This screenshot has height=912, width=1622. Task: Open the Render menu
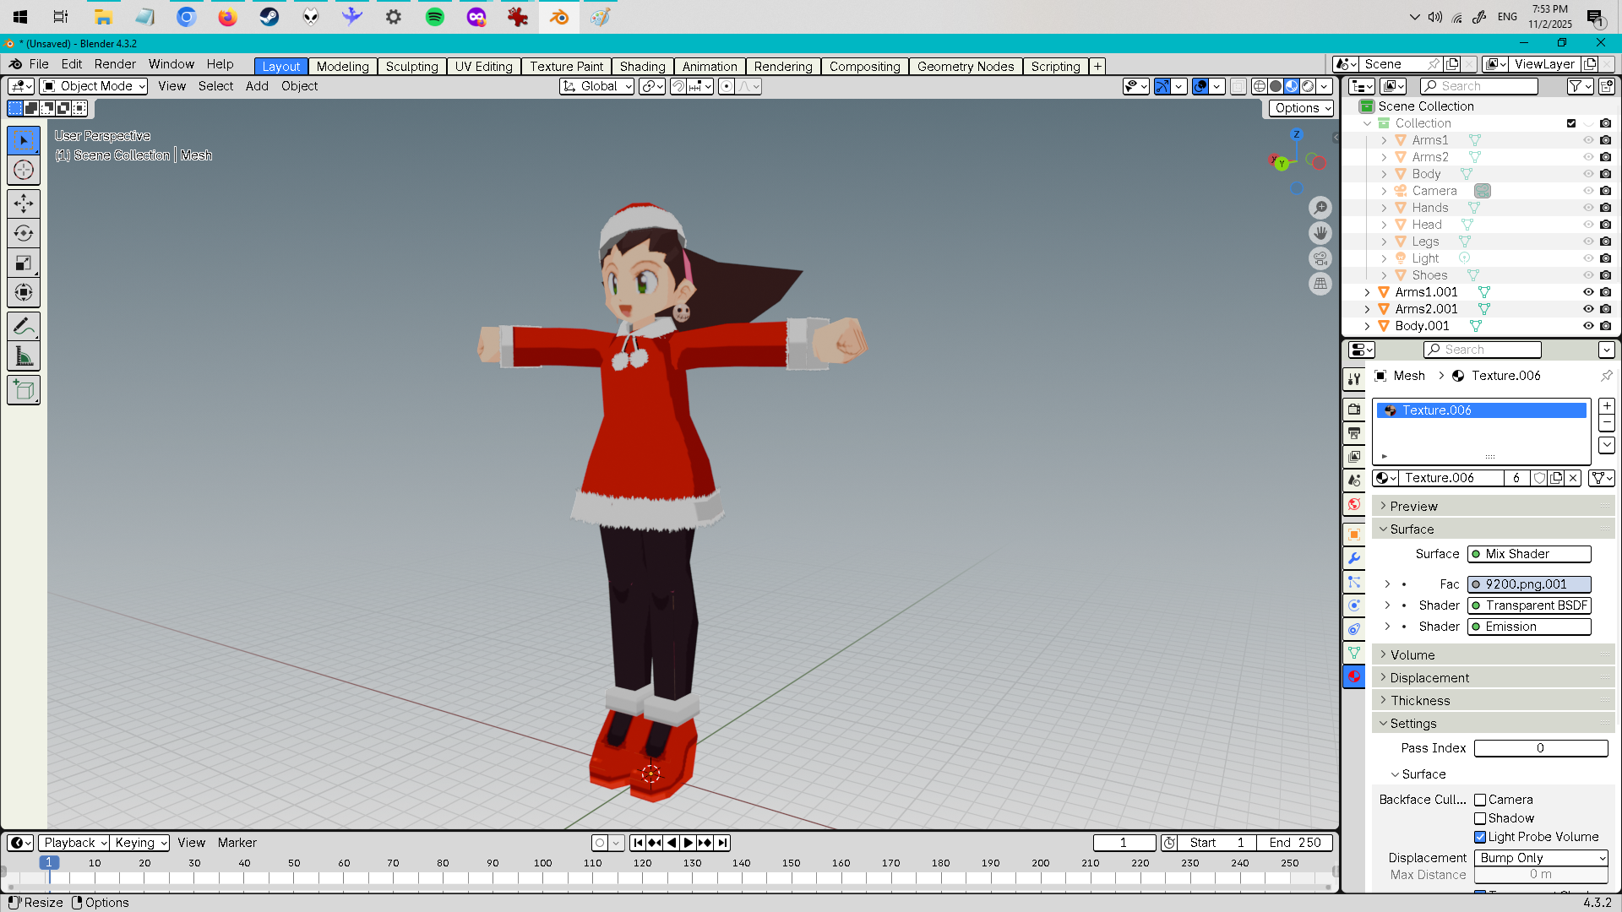pyautogui.click(x=115, y=64)
